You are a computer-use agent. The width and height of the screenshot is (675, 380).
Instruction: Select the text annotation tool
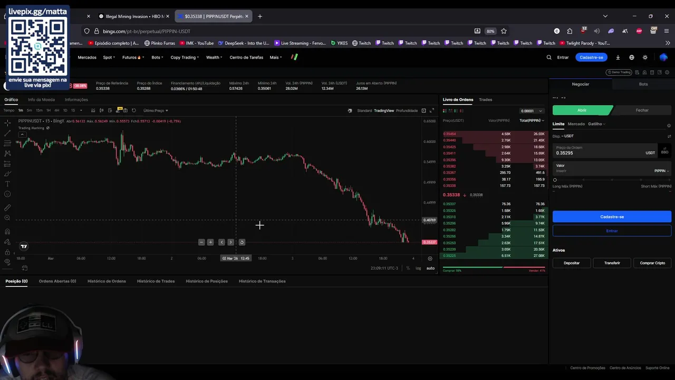pos(7,184)
